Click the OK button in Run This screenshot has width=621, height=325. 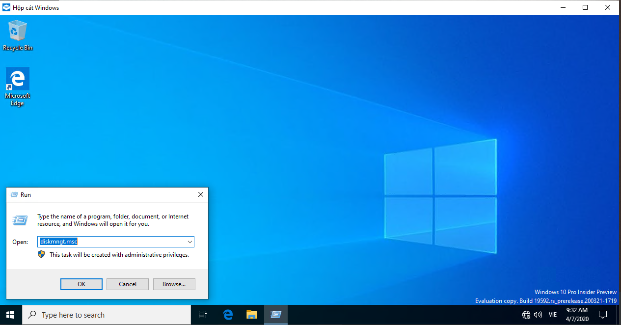point(81,284)
